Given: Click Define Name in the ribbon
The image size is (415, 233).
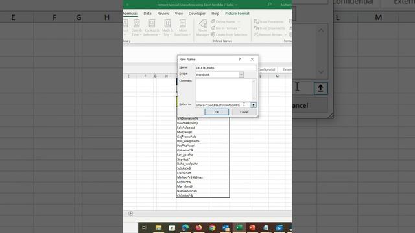Looking at the screenshot, I should click(x=225, y=21).
